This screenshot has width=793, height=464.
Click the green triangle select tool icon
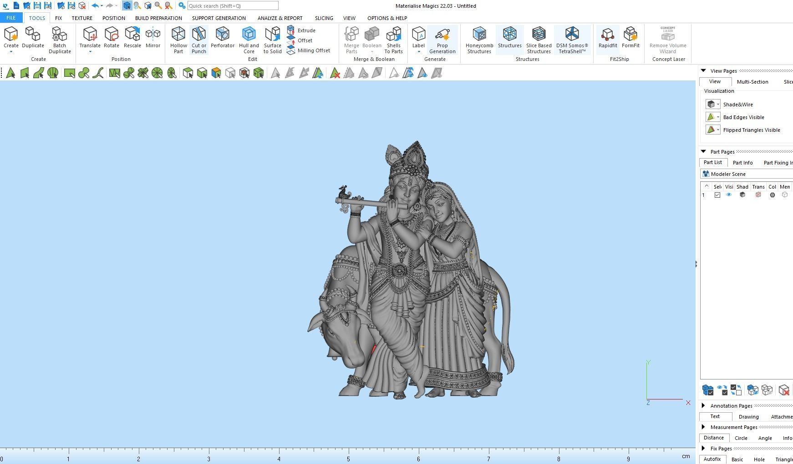(10, 73)
